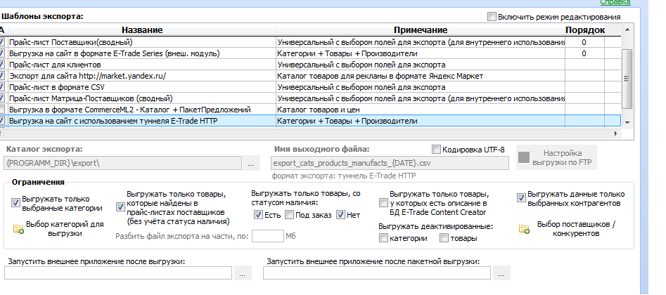Click templates list scroll up arrow
The image size is (666, 295).
tap(627, 29)
